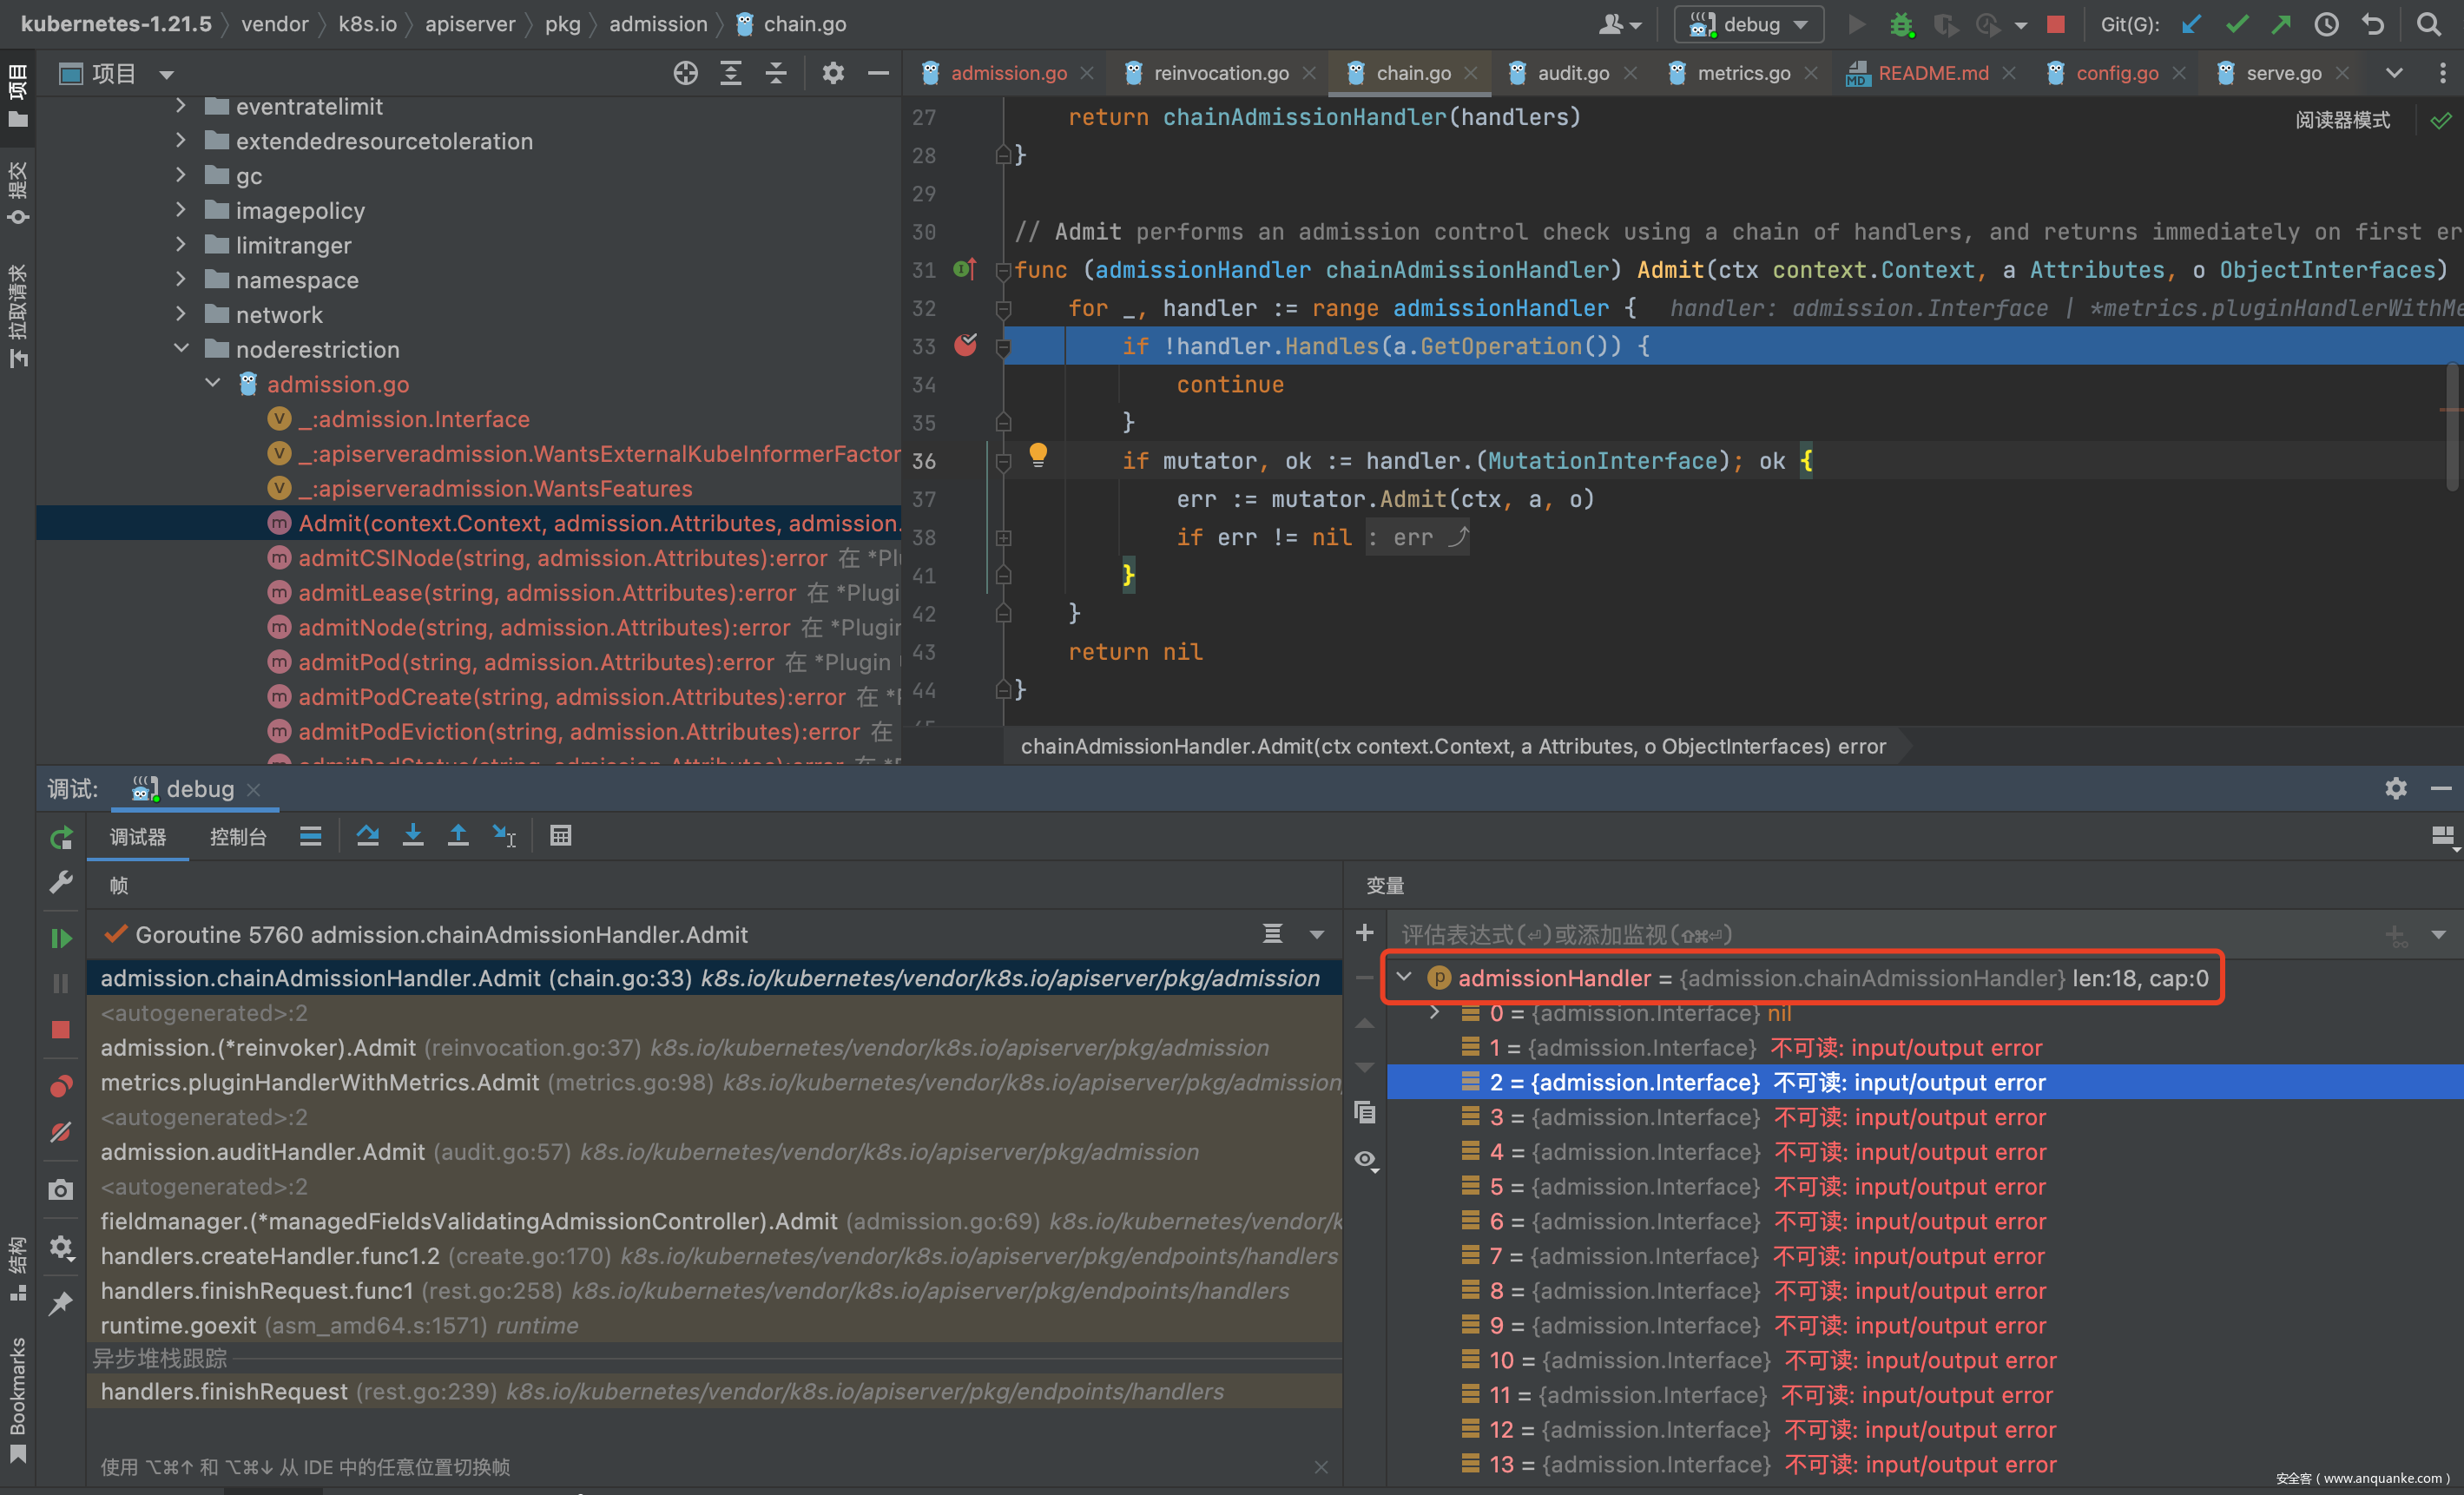
Task: Click the Step Into debugger icon
Action: (x=412, y=836)
